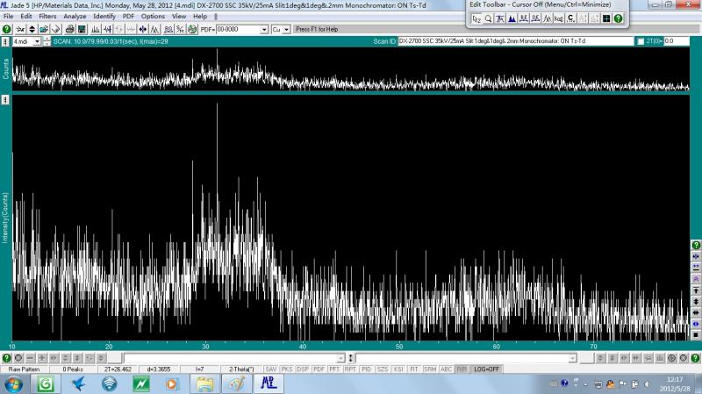The height and width of the screenshot is (394, 702).
Task: Click the find peaks icon in main toolbar
Action: 94,29
